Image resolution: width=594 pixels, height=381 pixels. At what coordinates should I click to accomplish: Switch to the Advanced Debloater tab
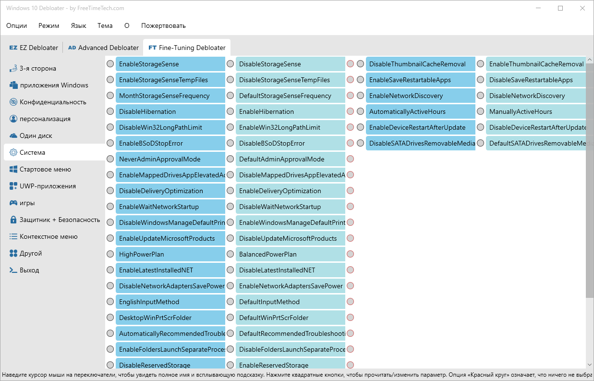103,48
